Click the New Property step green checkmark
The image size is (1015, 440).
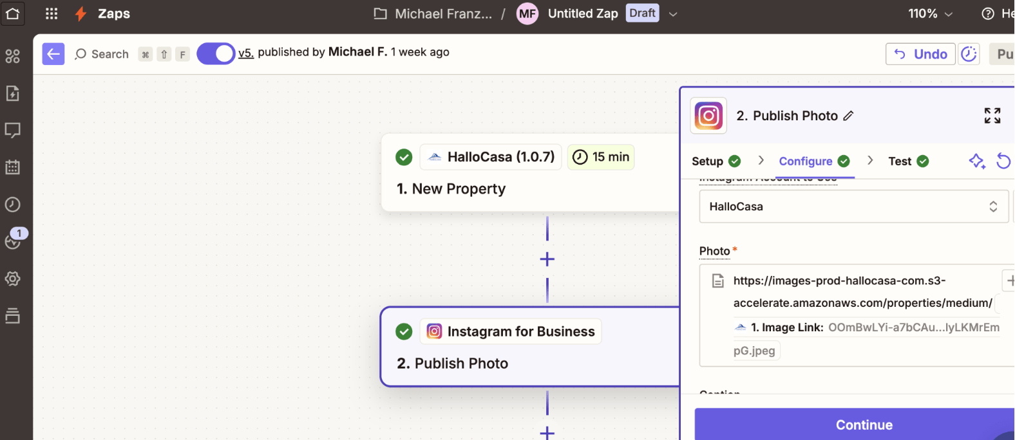(404, 157)
